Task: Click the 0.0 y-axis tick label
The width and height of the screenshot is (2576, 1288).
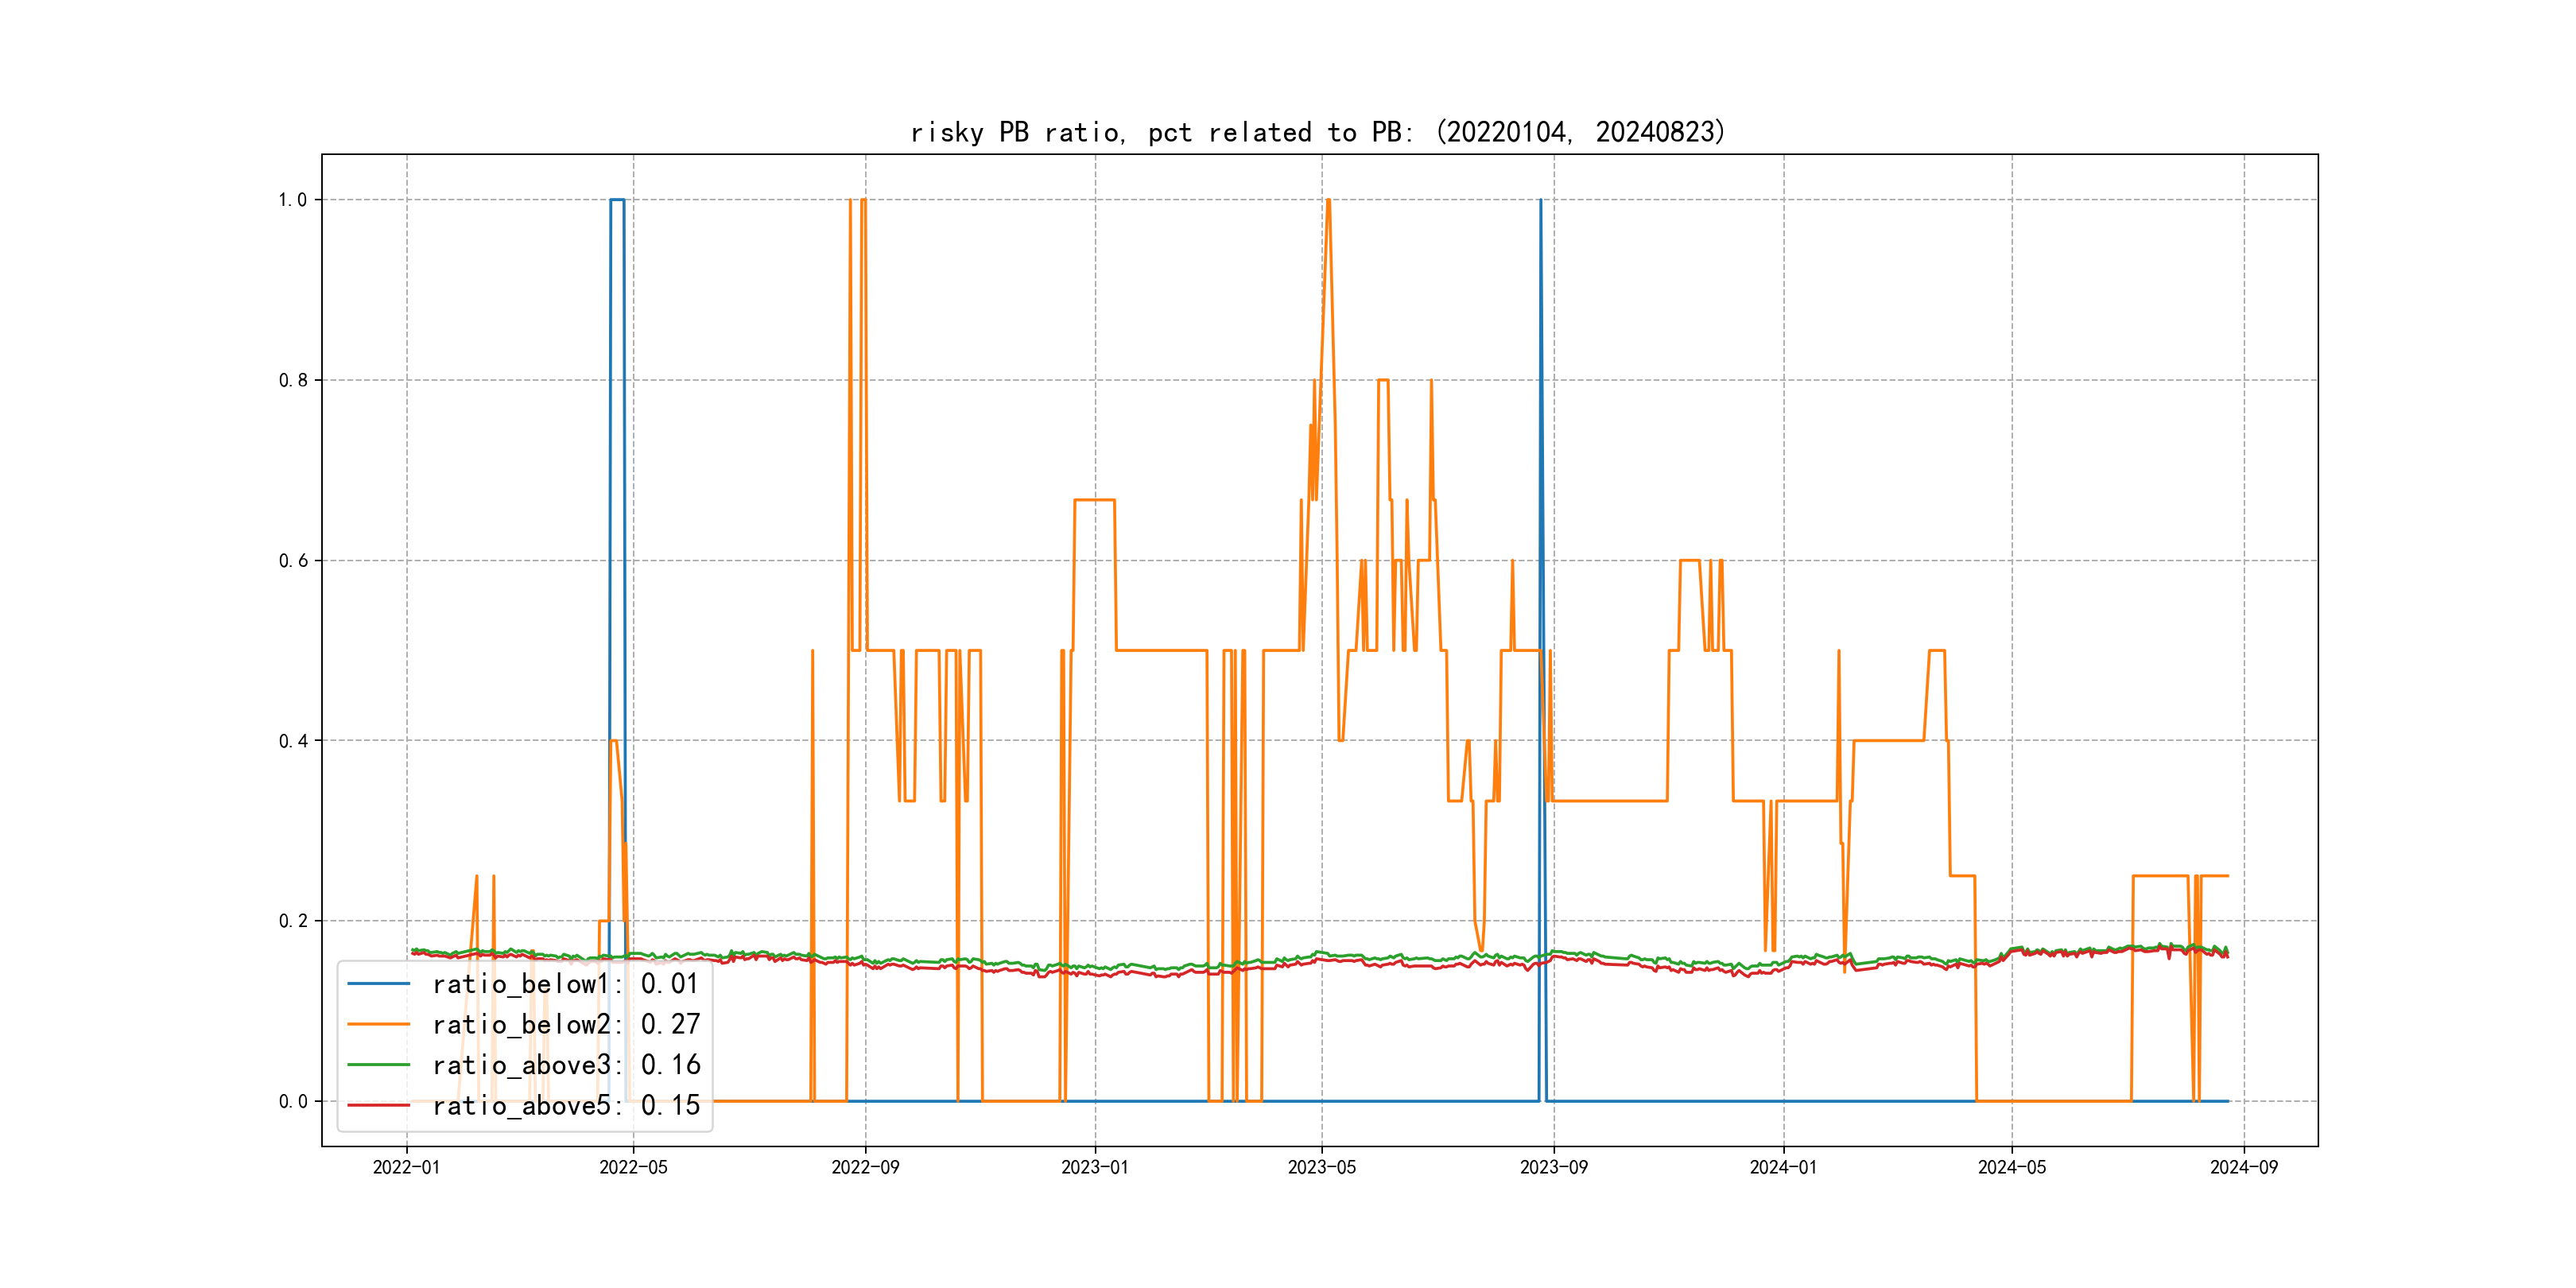Action: point(292,1102)
